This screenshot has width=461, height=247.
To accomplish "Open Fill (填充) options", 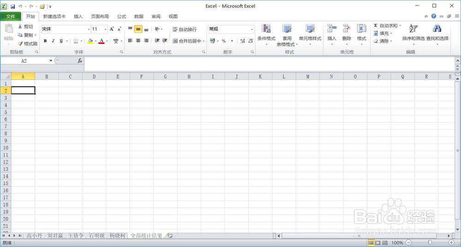I will [x=383, y=34].
